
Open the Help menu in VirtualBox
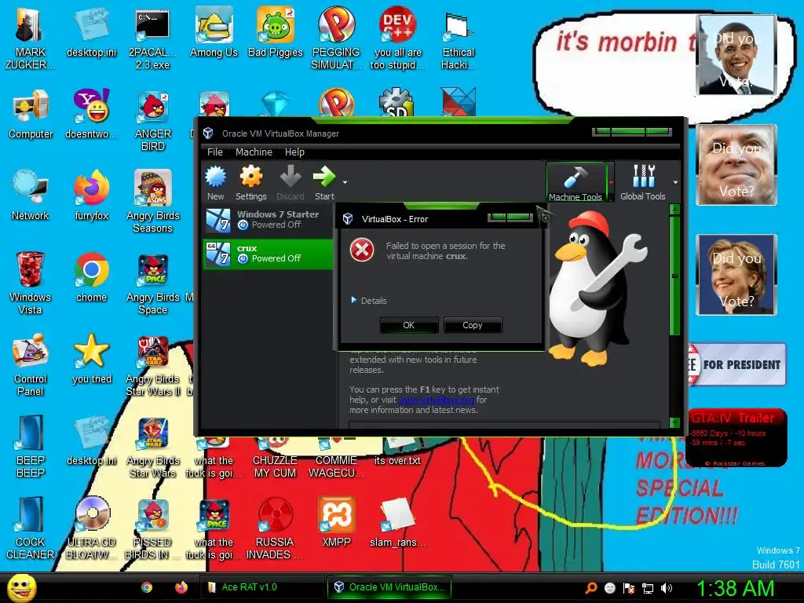295,152
